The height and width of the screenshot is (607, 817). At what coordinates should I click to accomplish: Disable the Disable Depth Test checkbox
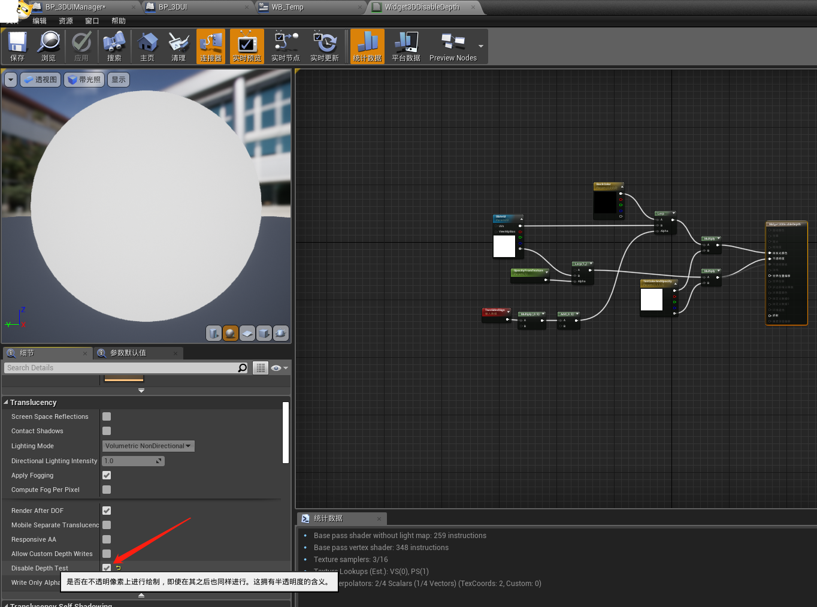point(107,567)
